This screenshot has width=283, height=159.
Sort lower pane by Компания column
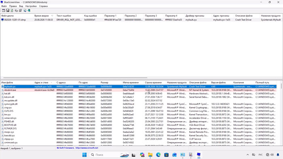point(243,82)
